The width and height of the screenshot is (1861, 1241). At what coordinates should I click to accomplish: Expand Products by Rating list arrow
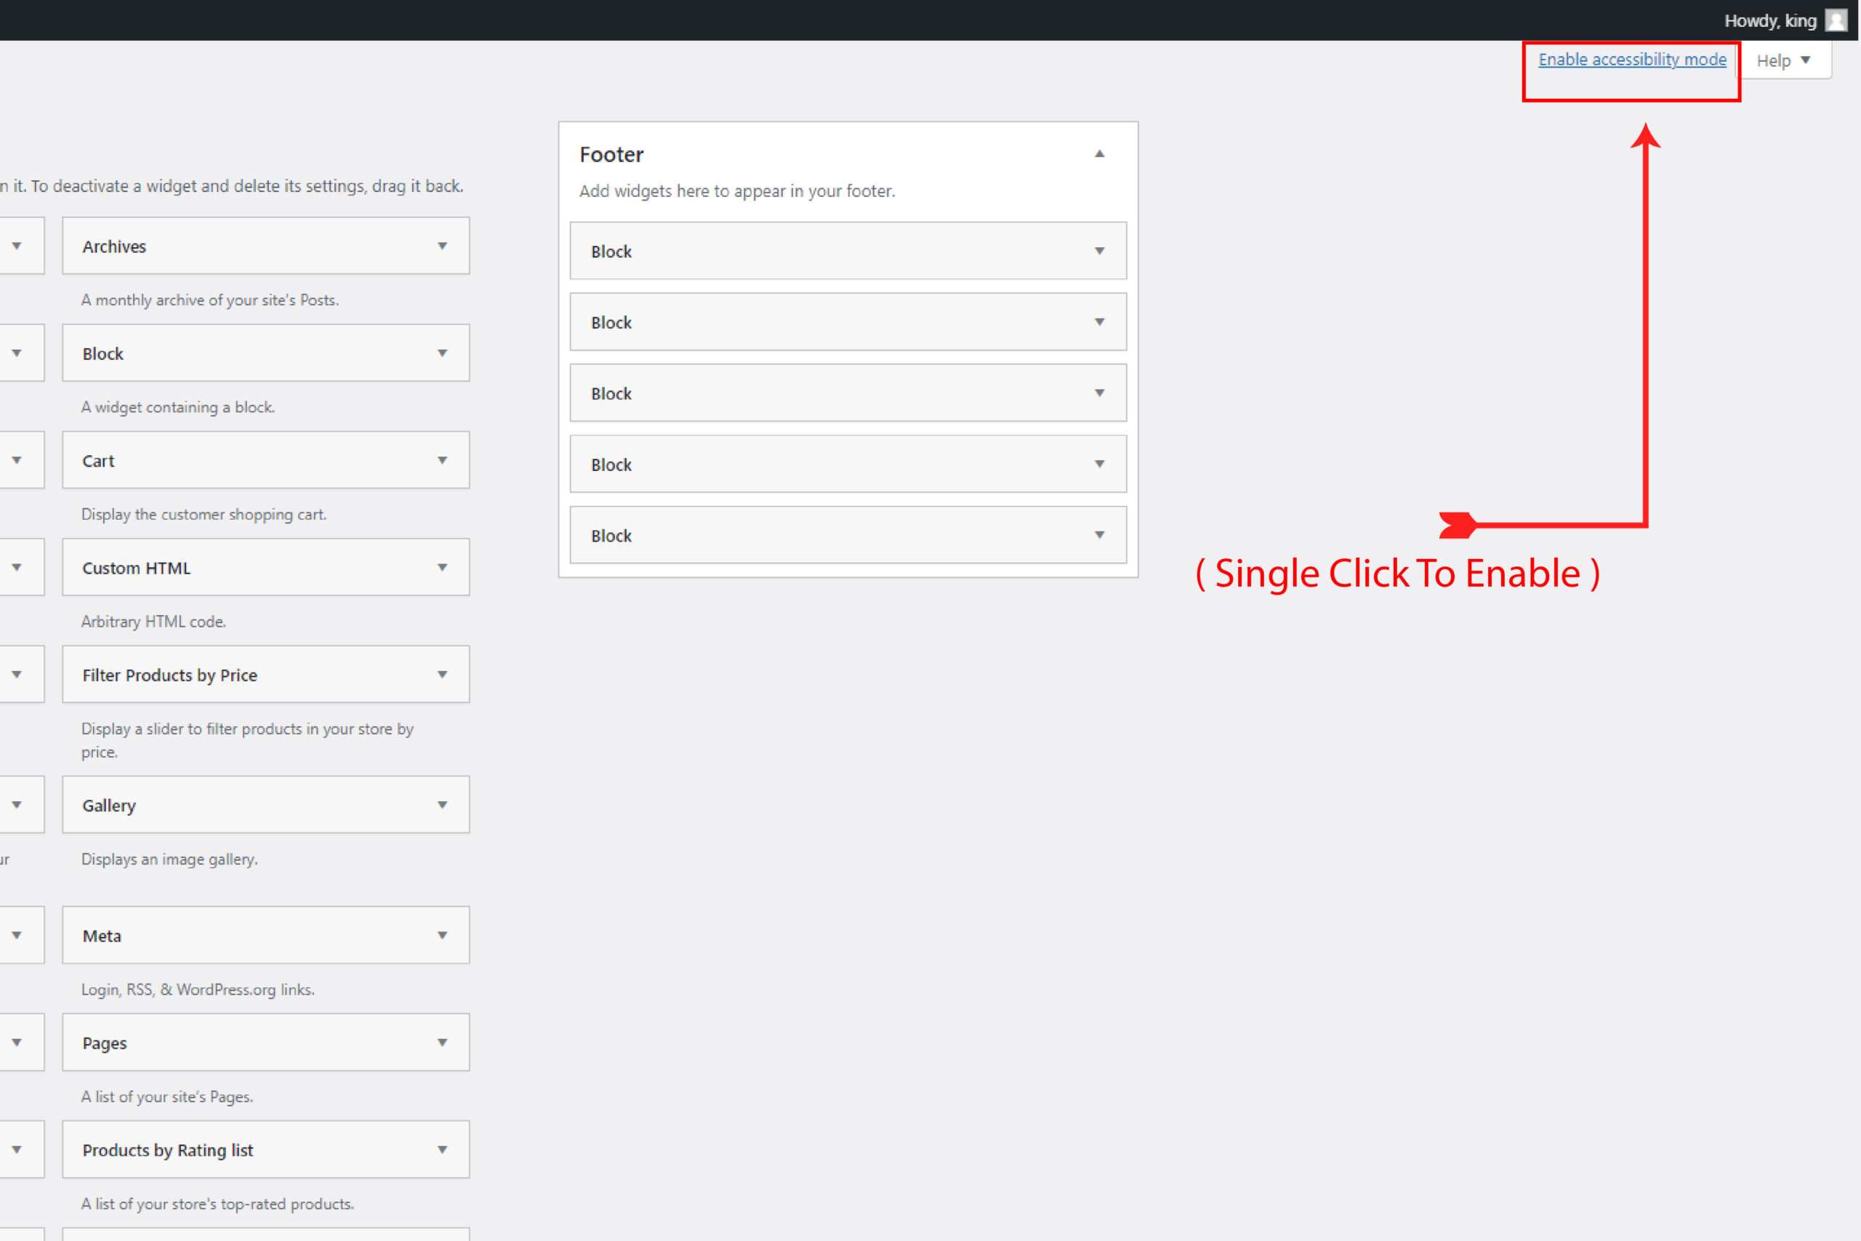click(442, 1149)
